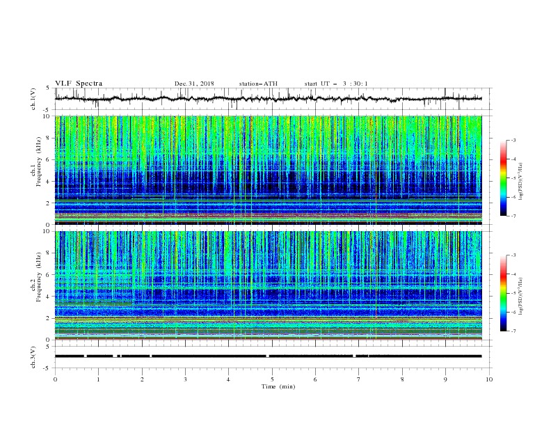Click the 'ch.1(V)' axis label

pos(33,99)
